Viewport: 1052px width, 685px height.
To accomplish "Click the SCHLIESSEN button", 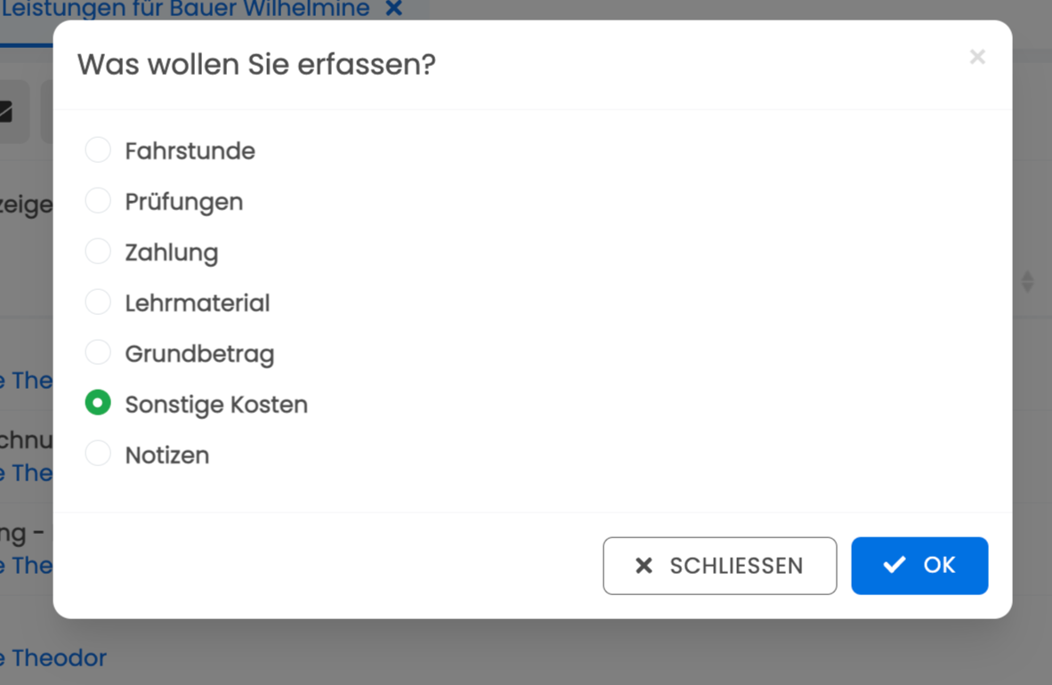I will coord(719,566).
